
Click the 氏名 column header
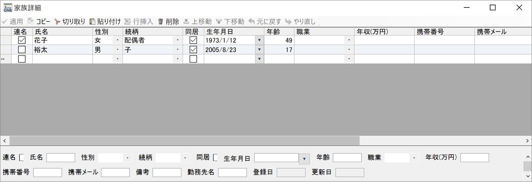63,32
